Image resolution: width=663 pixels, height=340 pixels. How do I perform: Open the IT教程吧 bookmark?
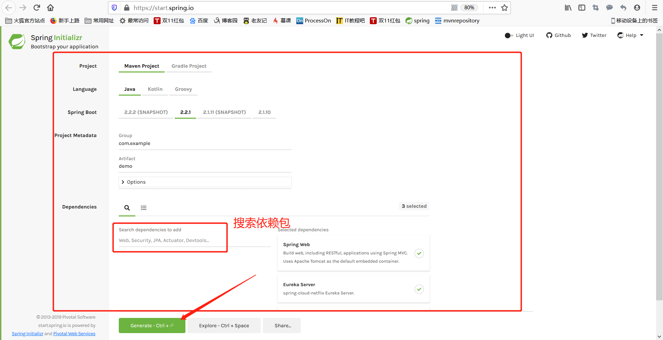(x=350, y=21)
